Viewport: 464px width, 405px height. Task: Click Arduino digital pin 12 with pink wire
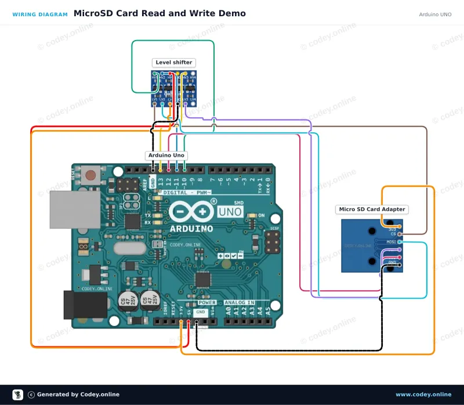pyautogui.click(x=168, y=170)
